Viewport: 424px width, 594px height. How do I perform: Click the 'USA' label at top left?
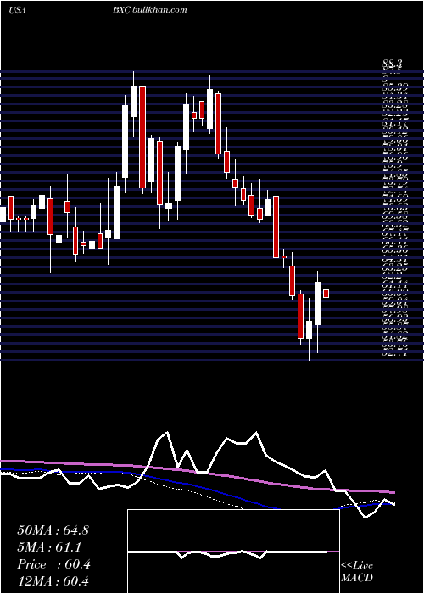[x=17, y=10]
